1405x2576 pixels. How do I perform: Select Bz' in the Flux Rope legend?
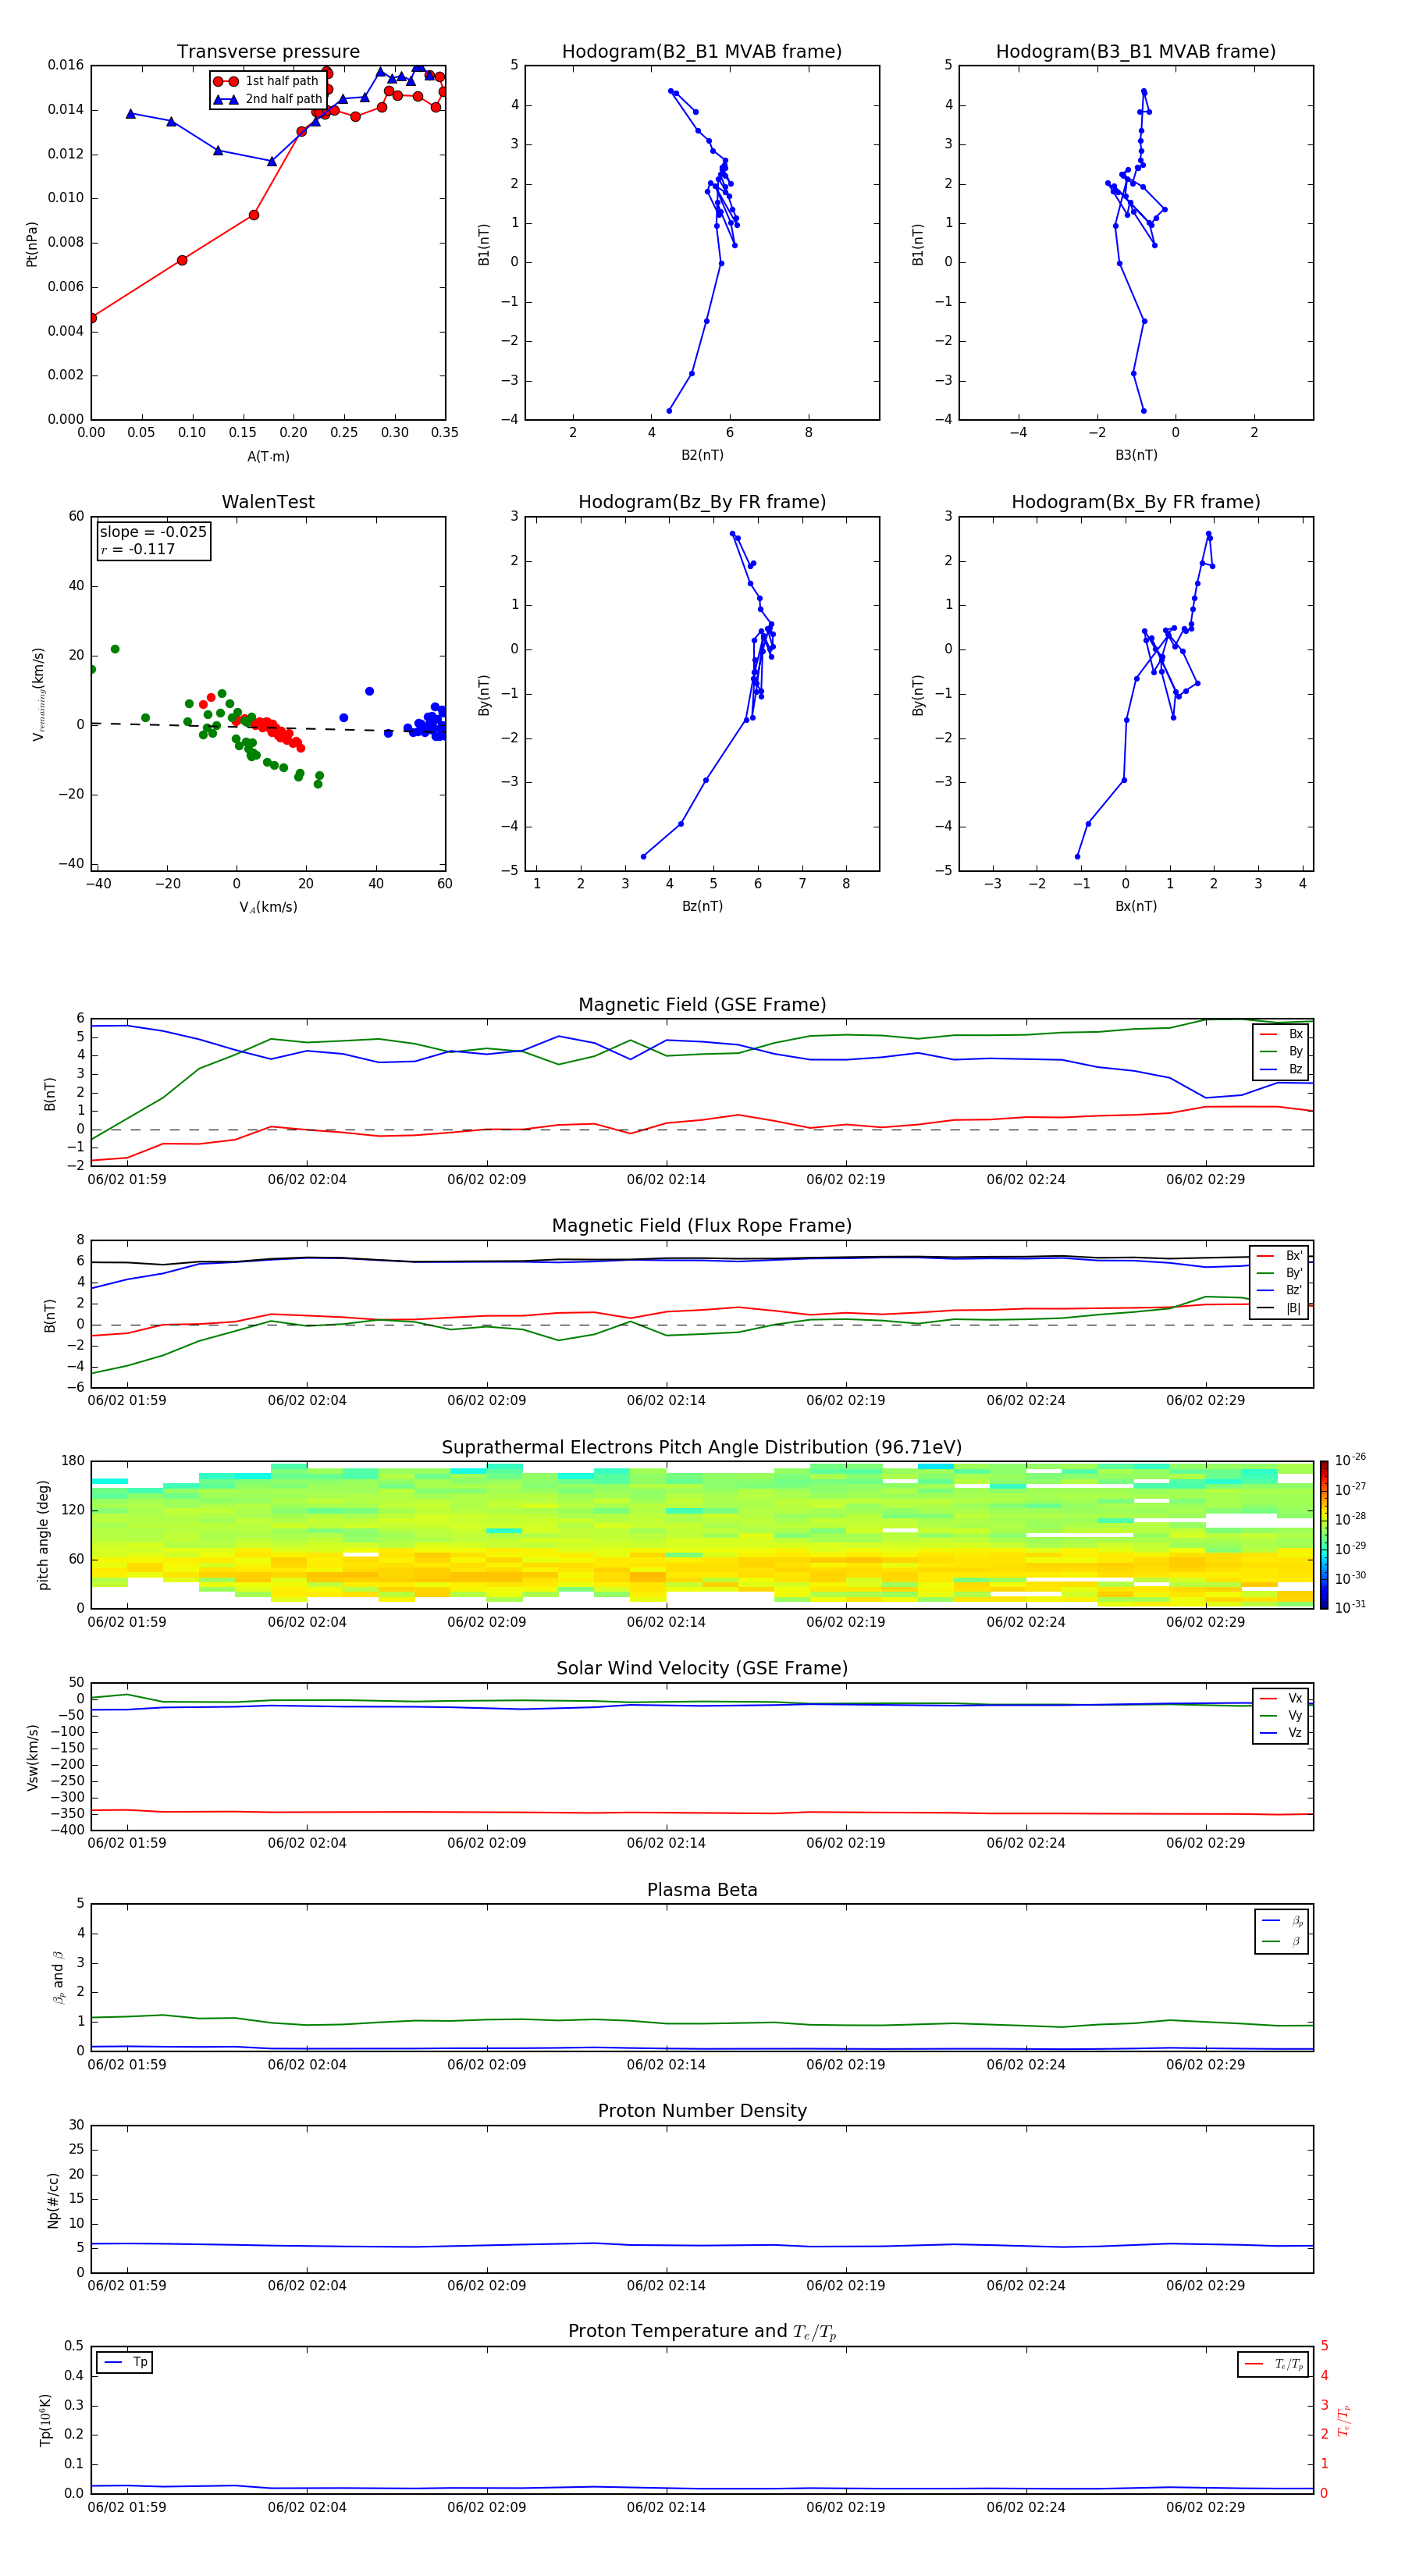coord(1281,1290)
